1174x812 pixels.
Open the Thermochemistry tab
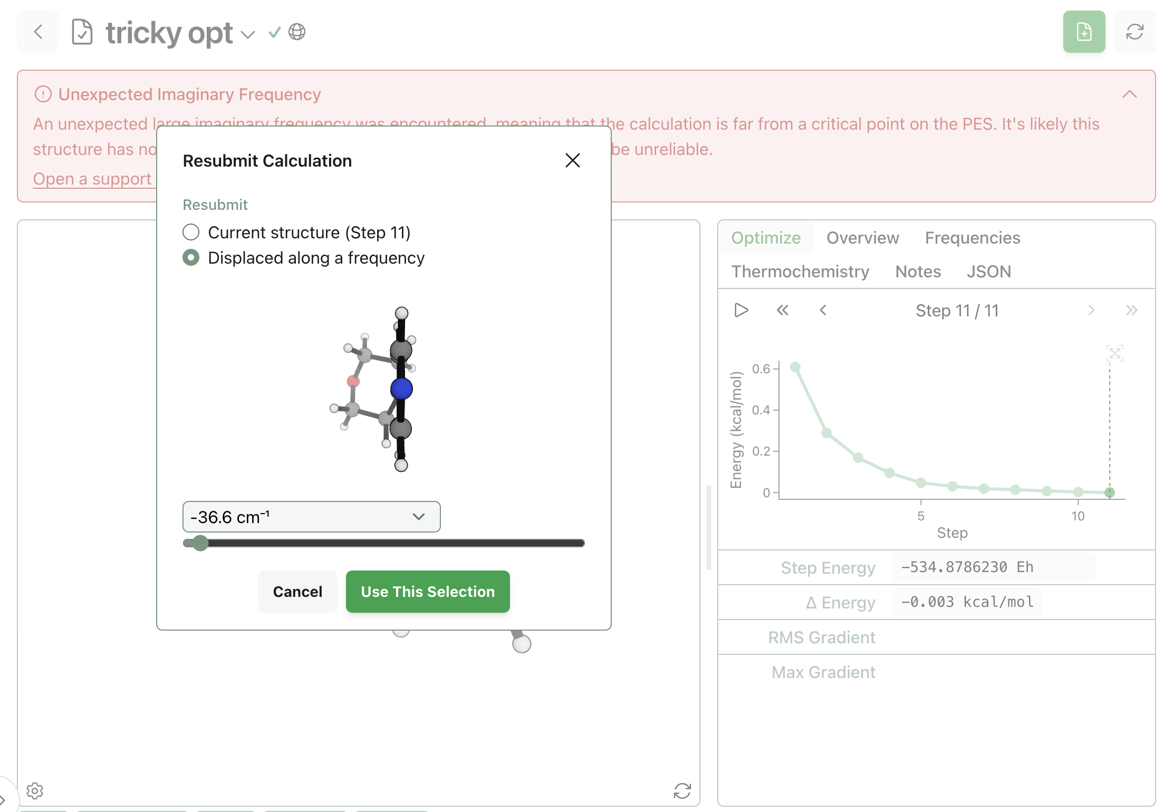800,272
